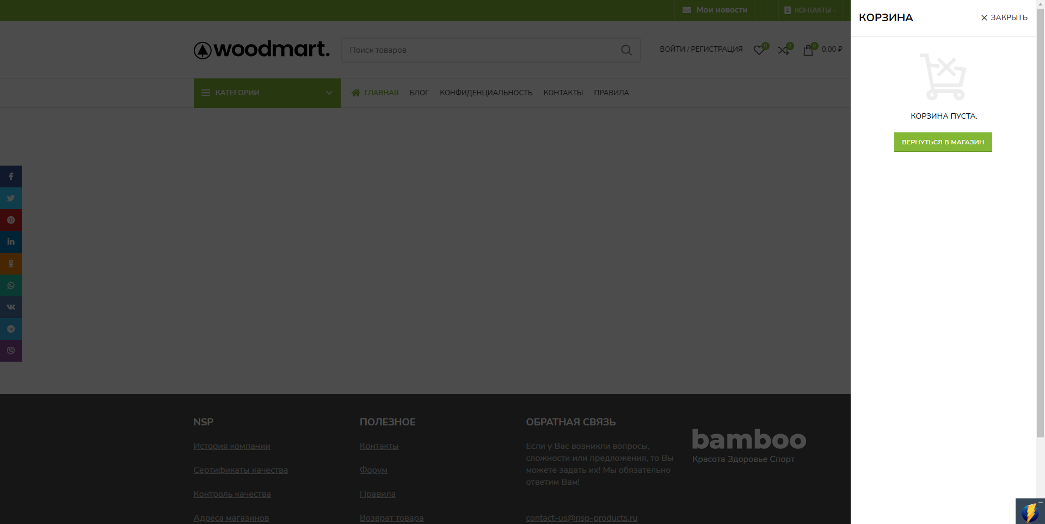Open the История компании footer link
The image size is (1045, 524).
tap(232, 446)
